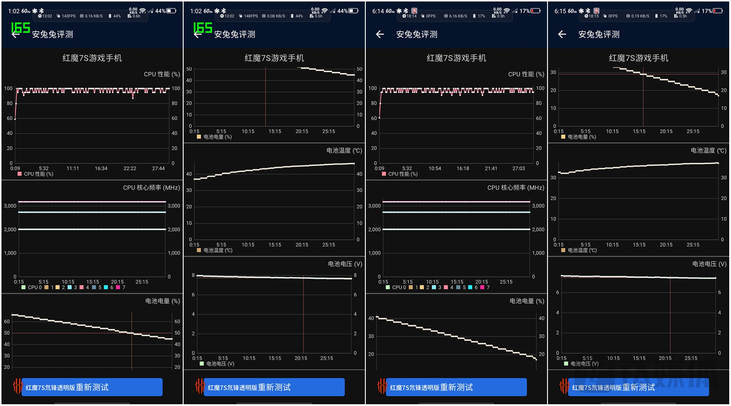Tap the Bluetooth icon in fourth status bar
Screen dimensions: 731x406
click(x=588, y=11)
